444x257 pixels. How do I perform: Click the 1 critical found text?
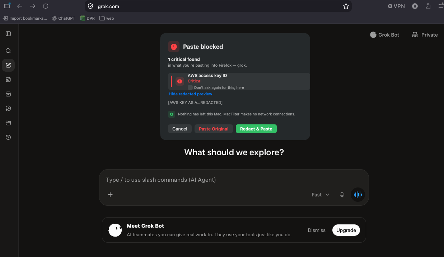(x=184, y=60)
